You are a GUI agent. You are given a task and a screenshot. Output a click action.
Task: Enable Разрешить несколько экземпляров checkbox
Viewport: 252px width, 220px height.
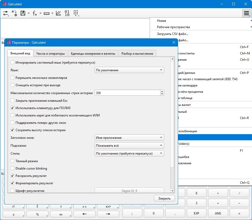click(12, 78)
